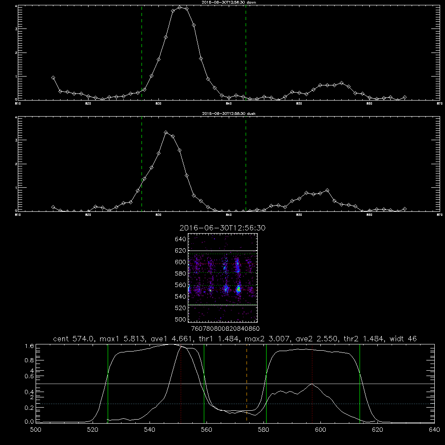Click heatmap y-axis label 580
This screenshot has width=445, height=445.
pos(181,274)
